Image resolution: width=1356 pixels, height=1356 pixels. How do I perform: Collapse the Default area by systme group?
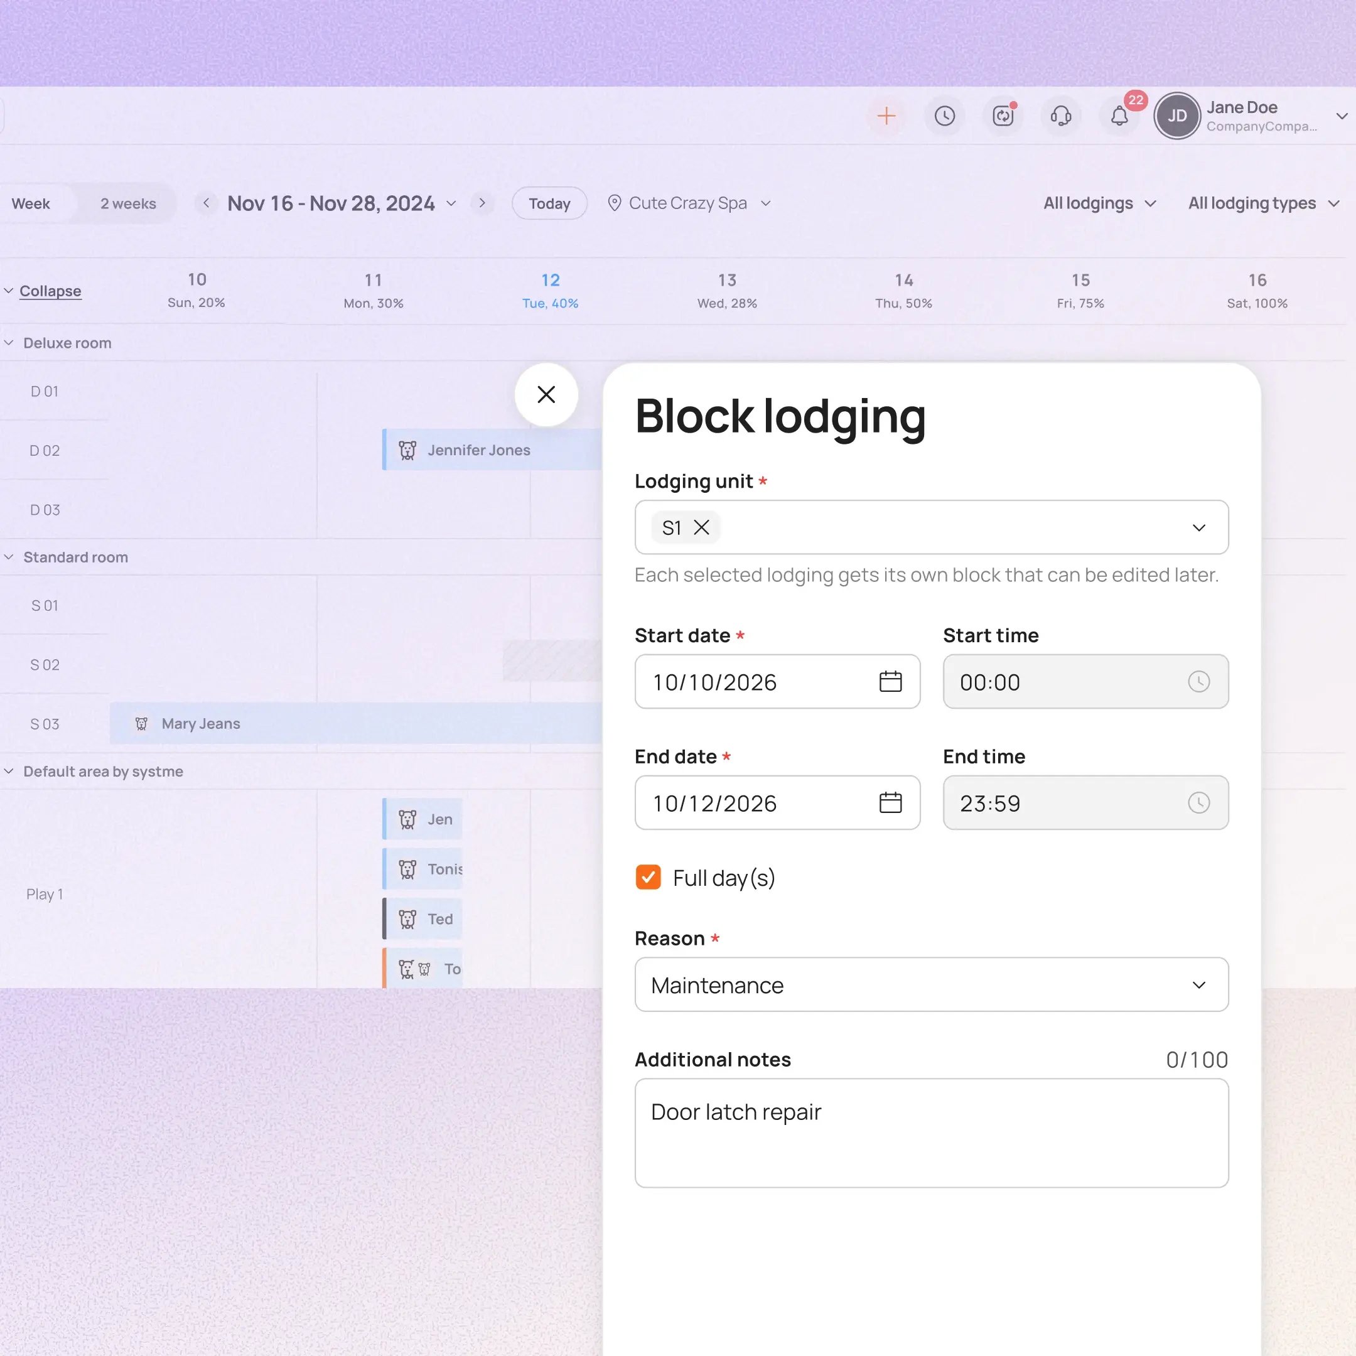9,771
